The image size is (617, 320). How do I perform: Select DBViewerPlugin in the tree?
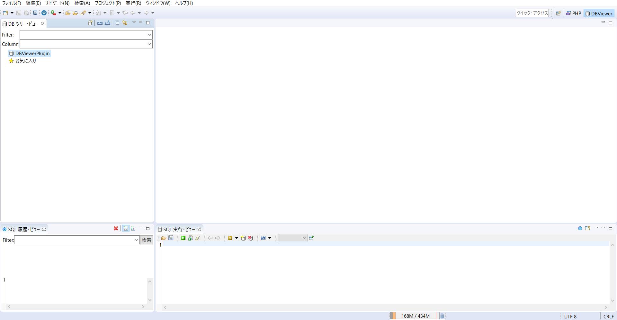coord(32,53)
